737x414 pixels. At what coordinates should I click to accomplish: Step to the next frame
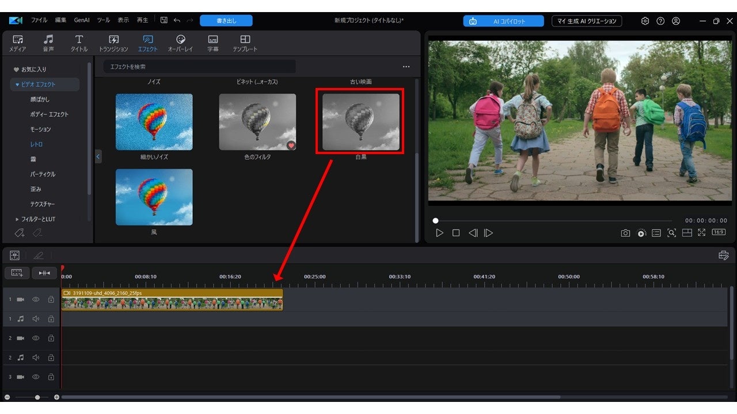click(x=488, y=233)
